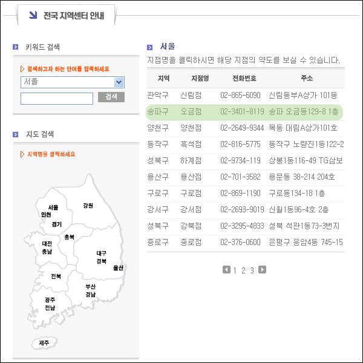The image size is (363, 363).
Task: Select 경북 on the map
Action: (x=102, y=261)
